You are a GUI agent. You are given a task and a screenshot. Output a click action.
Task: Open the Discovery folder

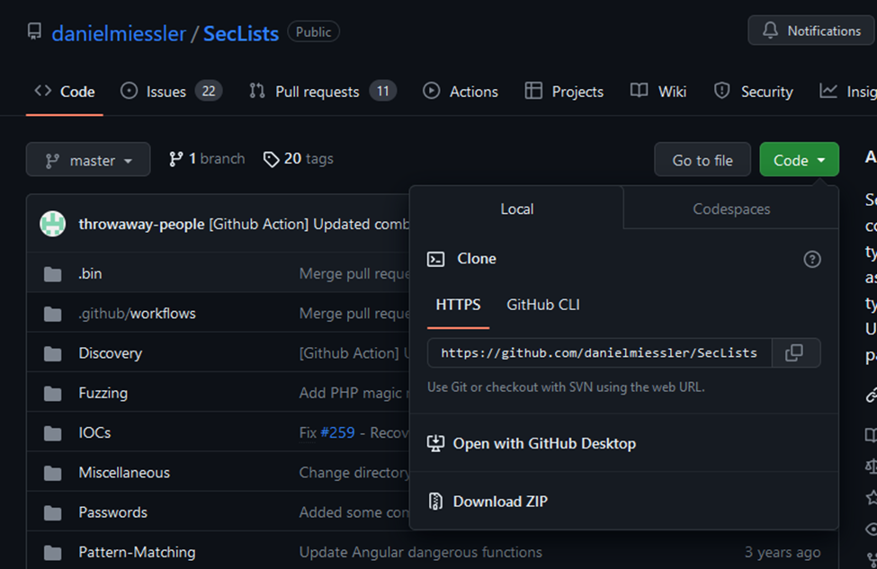(x=111, y=352)
